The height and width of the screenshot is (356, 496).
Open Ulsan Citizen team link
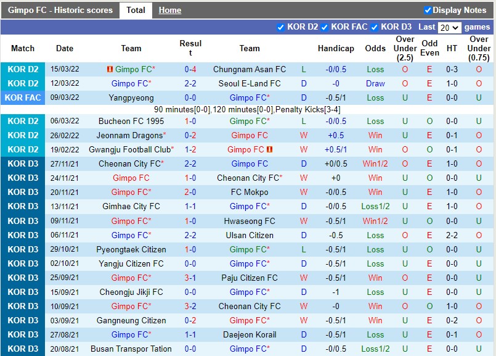250,235
